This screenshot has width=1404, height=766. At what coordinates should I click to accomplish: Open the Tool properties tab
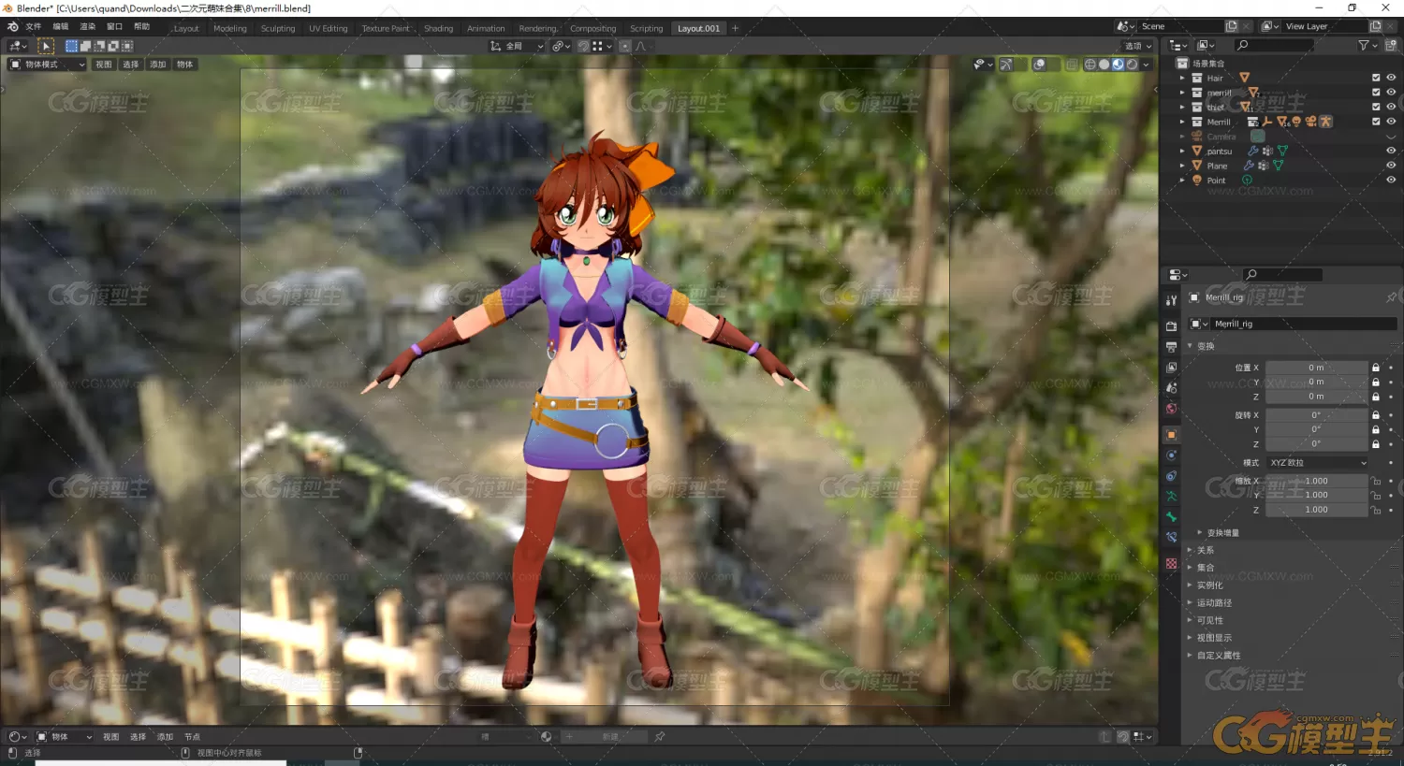[x=1171, y=300]
